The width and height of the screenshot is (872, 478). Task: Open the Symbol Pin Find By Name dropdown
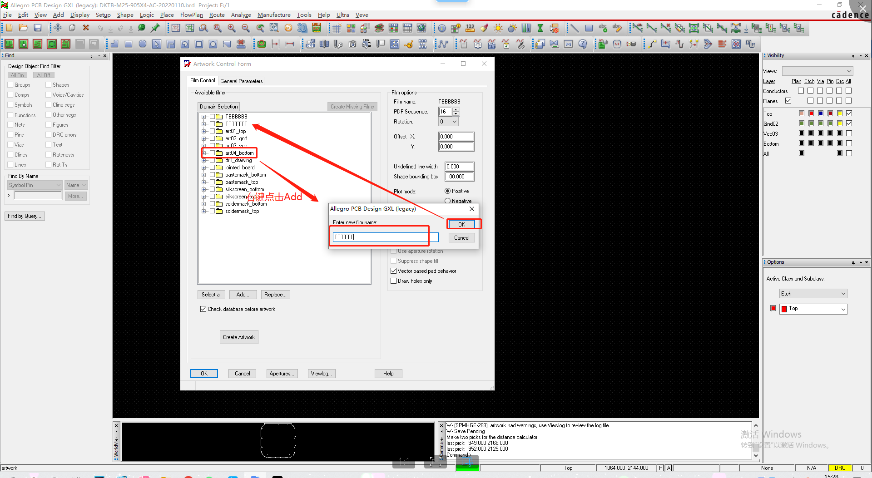click(35, 185)
